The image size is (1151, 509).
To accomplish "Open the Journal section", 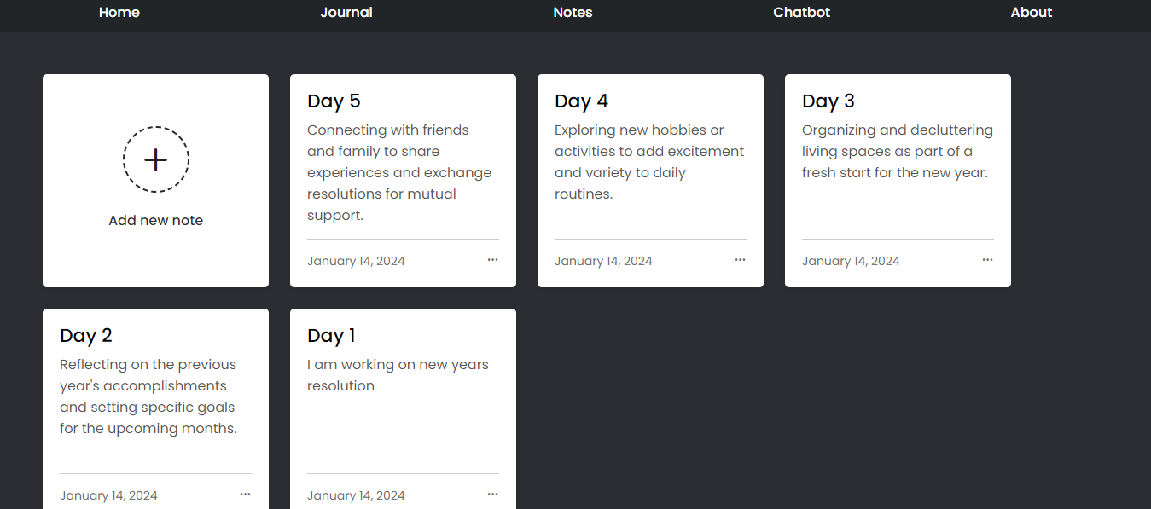I will (x=346, y=12).
